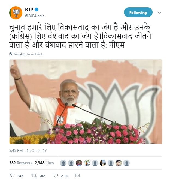View the list of 582 Retweets

[x=21, y=163]
